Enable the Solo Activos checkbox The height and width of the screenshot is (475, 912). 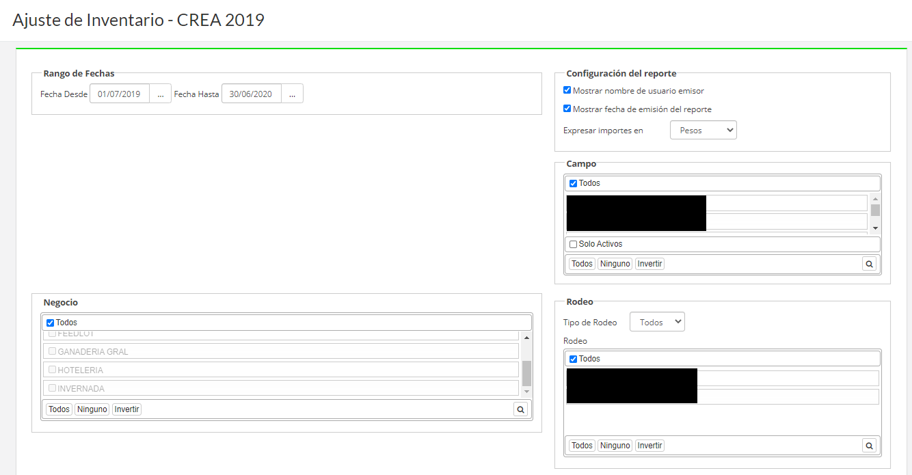(x=573, y=244)
